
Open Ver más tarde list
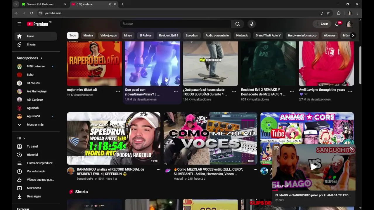(x=36, y=171)
